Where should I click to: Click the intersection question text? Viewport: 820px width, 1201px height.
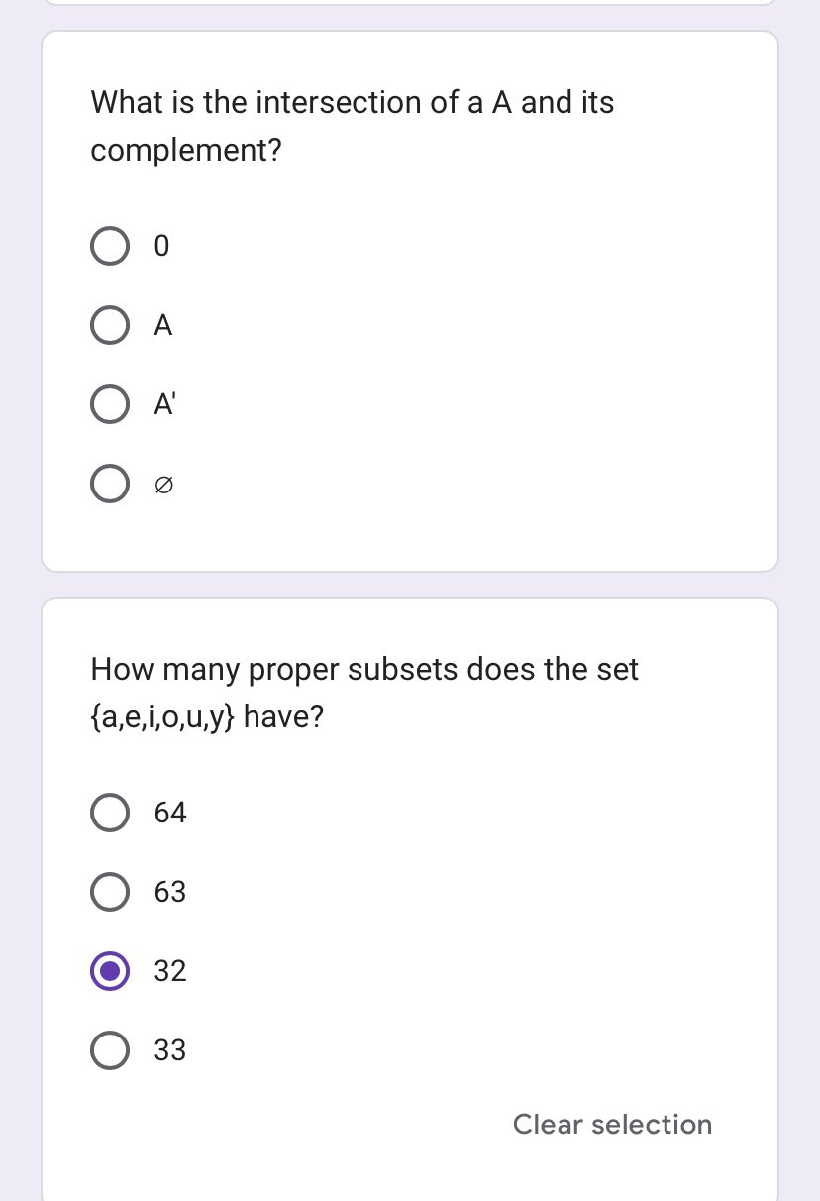[x=352, y=126]
